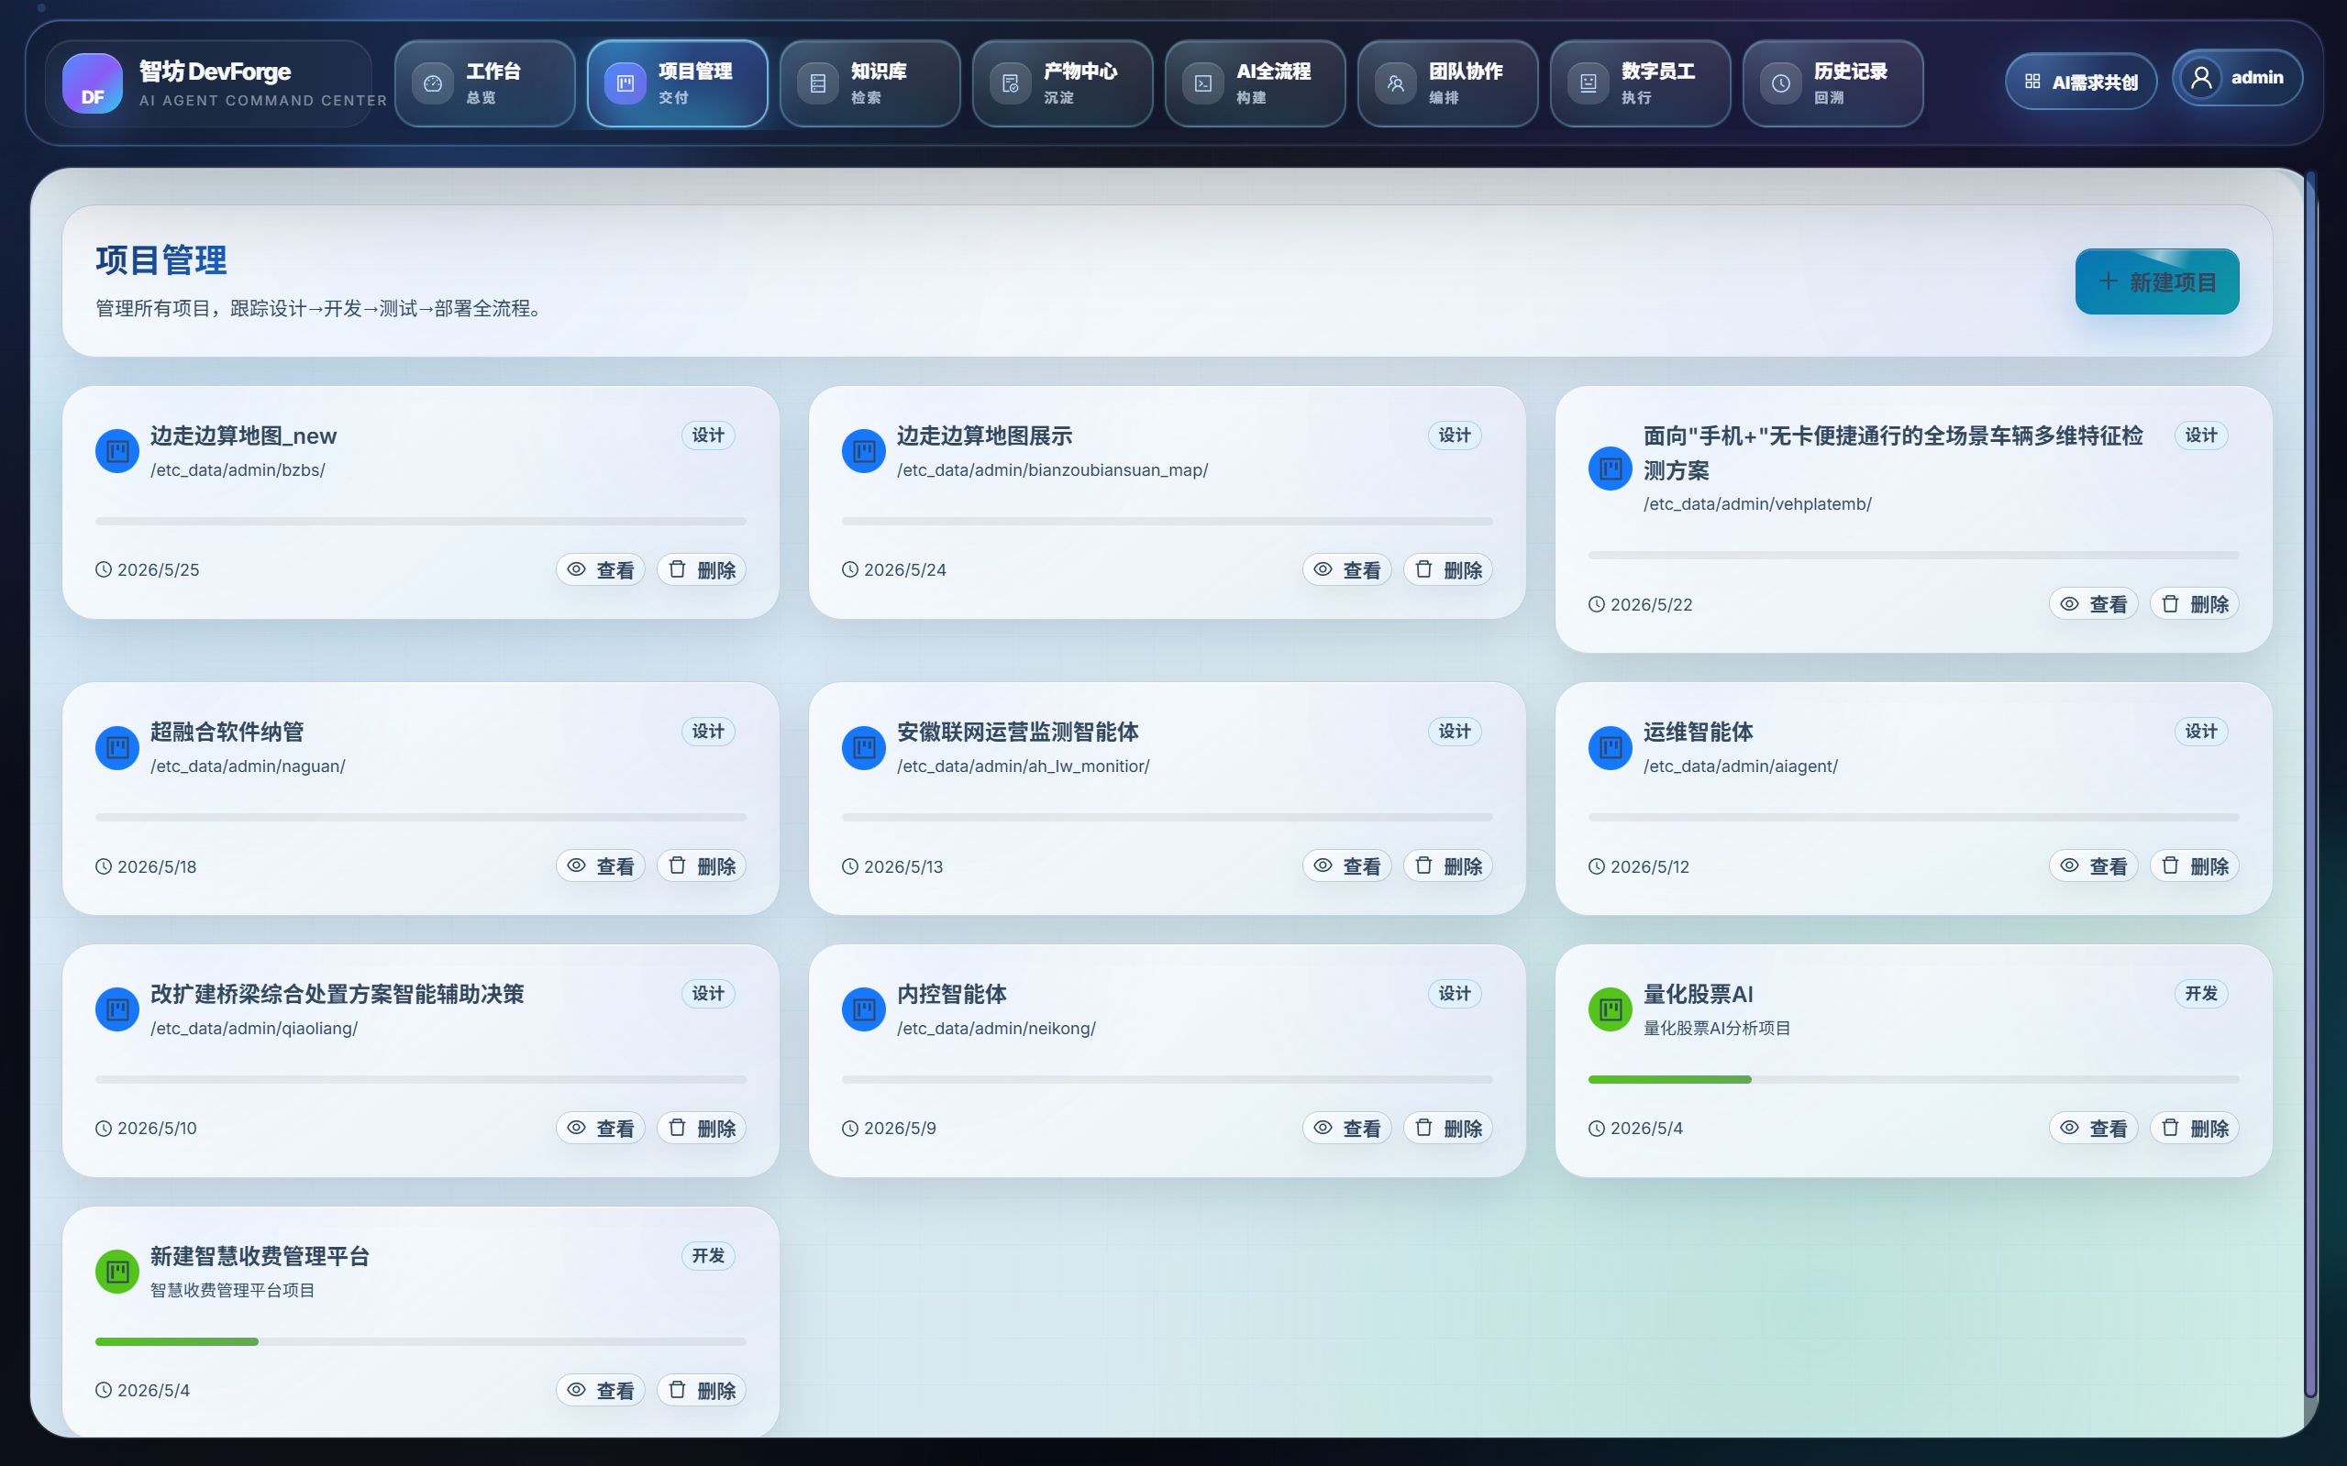
Task: Click the project icon for 运维智能体
Action: (x=1610, y=747)
